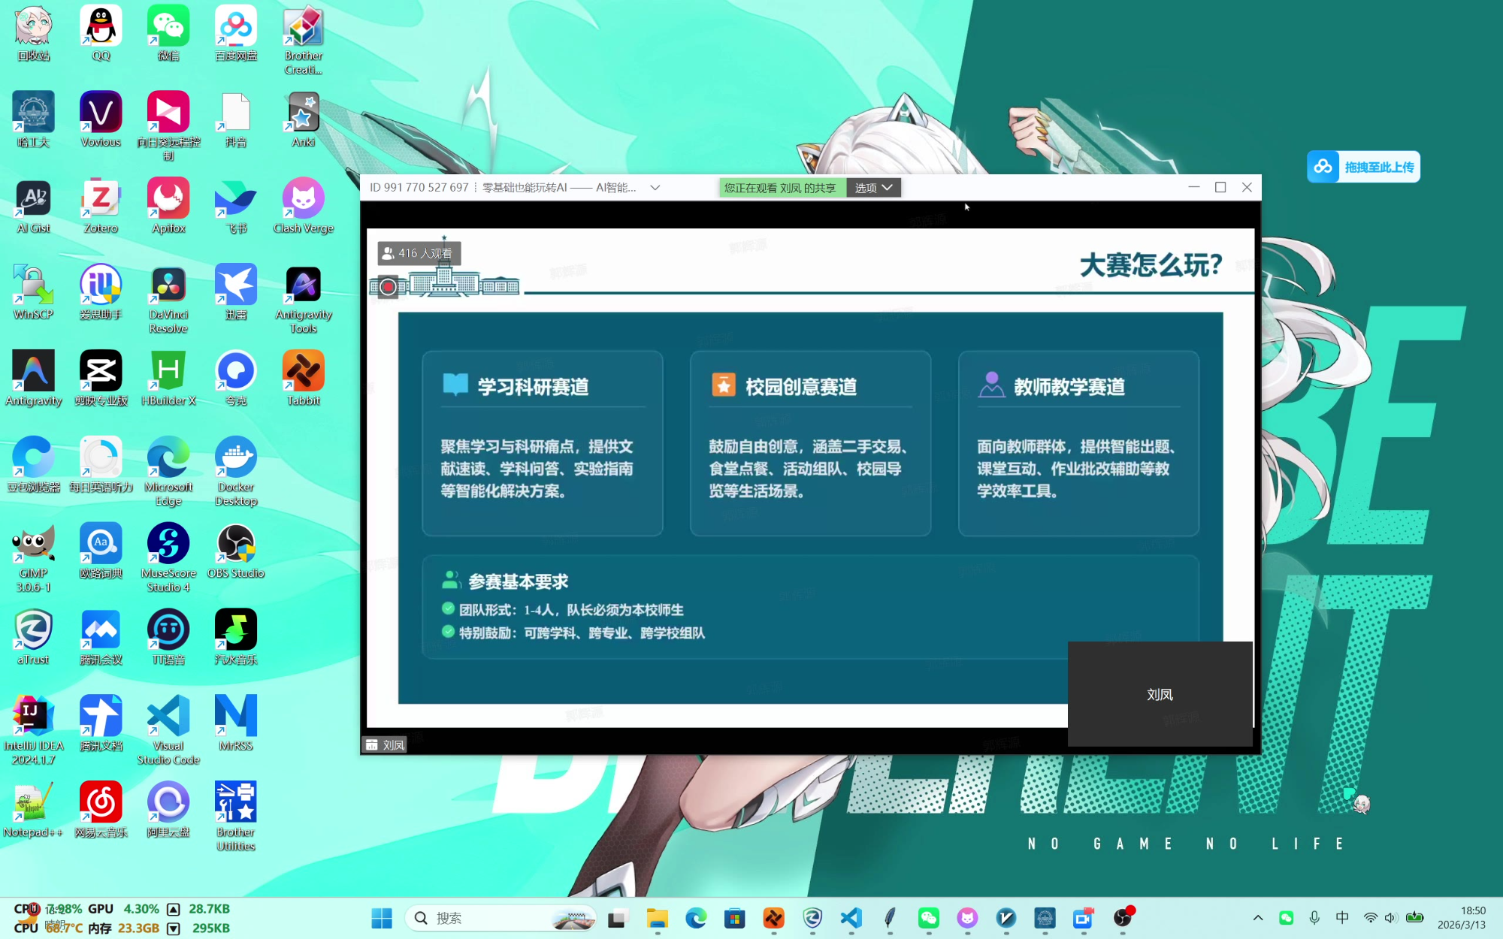Image resolution: width=1503 pixels, height=939 pixels.
Task: Open the 选项 dropdown menu
Action: point(873,188)
